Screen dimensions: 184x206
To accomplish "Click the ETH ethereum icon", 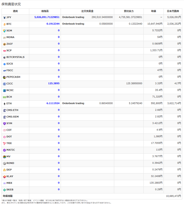I will click(5, 104).
